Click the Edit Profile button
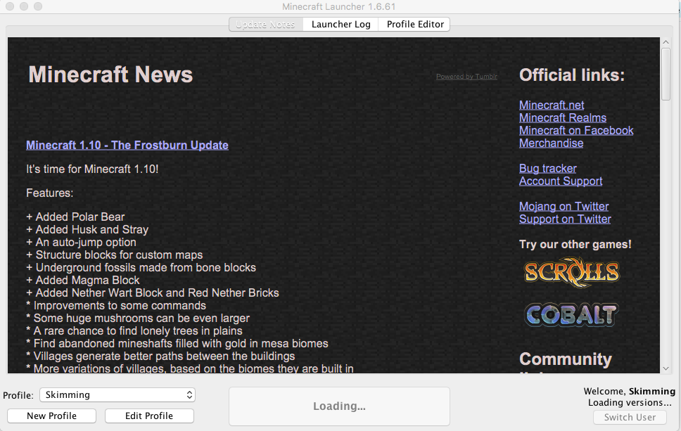The width and height of the screenshot is (681, 431). pyautogui.click(x=149, y=416)
